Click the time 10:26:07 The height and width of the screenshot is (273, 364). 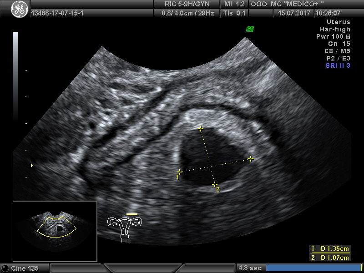pyautogui.click(x=328, y=13)
